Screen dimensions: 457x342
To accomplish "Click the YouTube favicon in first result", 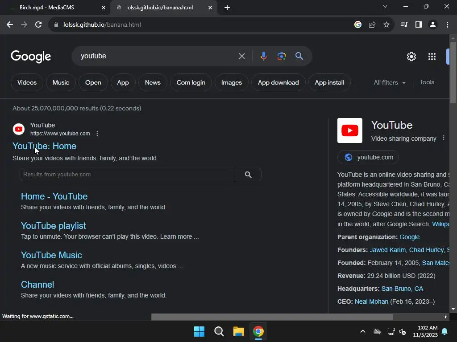I will pyautogui.click(x=19, y=129).
